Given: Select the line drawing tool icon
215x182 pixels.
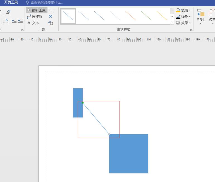Looking at the screenshot, I should pos(51,10).
